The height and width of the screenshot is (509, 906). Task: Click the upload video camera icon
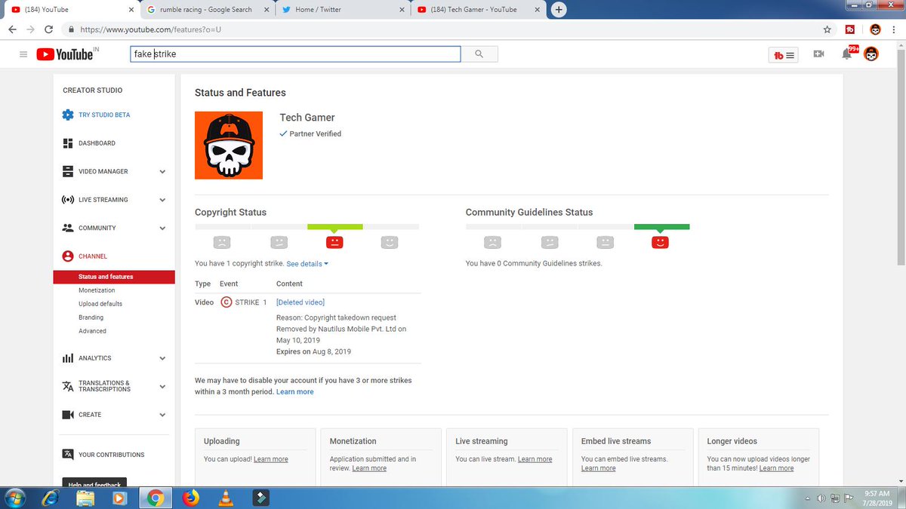coord(818,54)
